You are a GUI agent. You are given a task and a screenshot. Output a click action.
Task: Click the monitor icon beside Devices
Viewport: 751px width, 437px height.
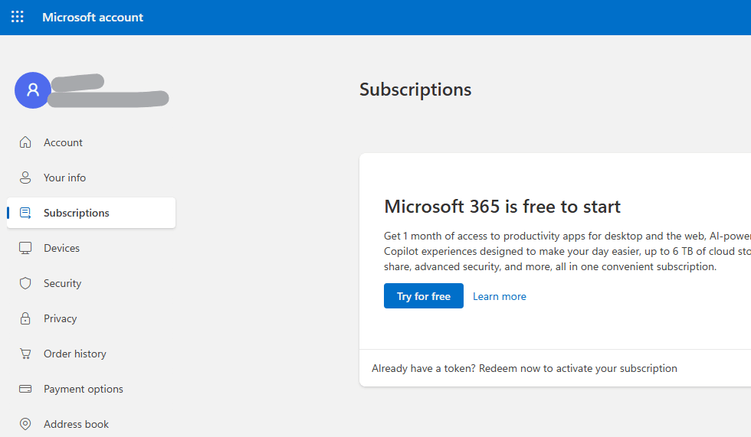(x=25, y=248)
